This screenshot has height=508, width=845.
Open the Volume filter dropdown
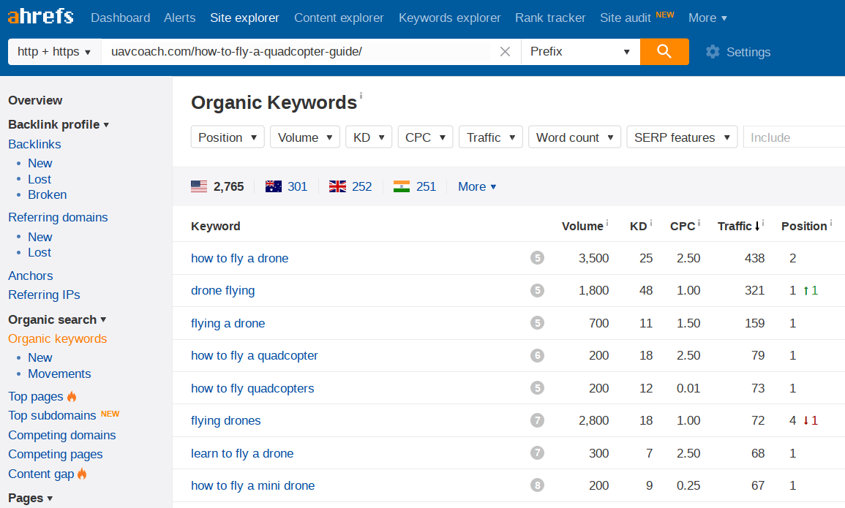pos(305,137)
